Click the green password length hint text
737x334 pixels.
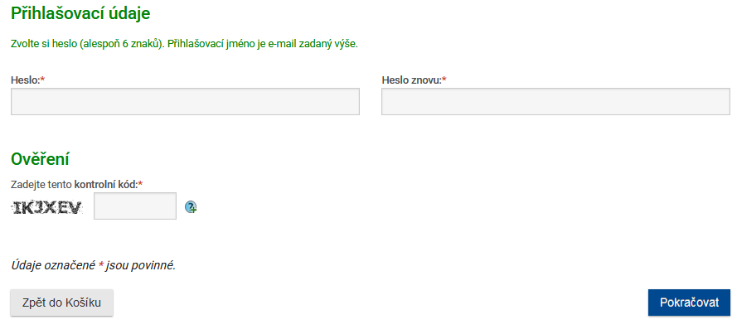183,43
